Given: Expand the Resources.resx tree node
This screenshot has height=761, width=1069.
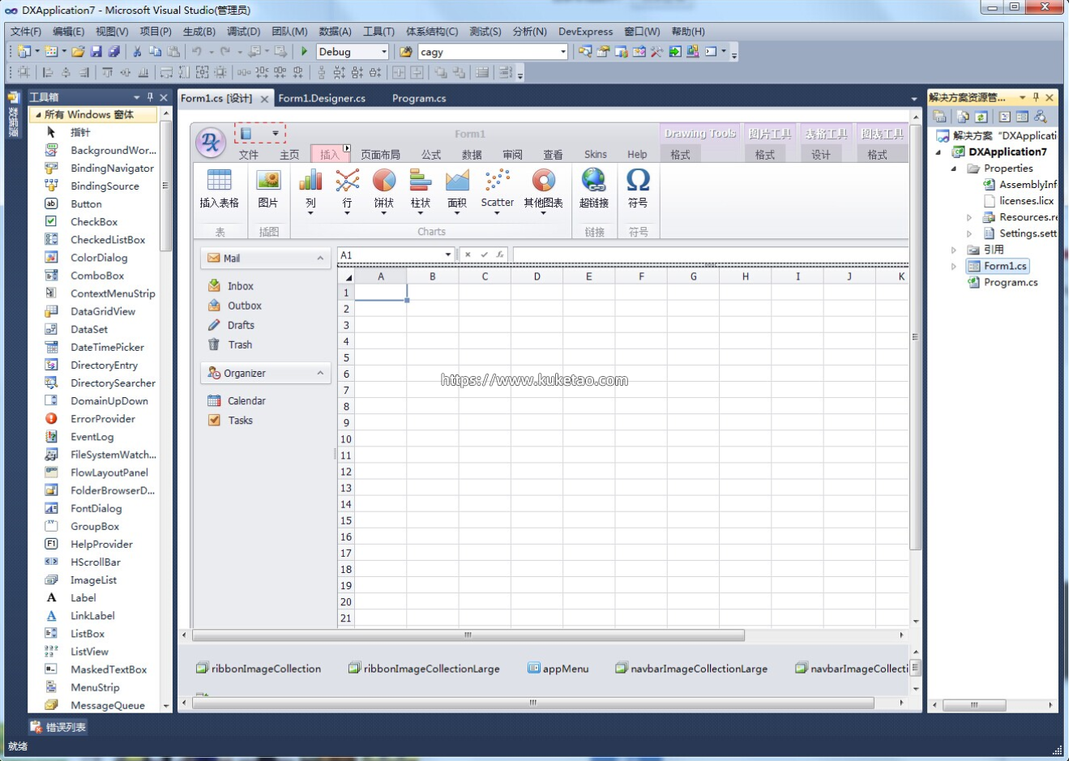Looking at the screenshot, I should point(969,217).
